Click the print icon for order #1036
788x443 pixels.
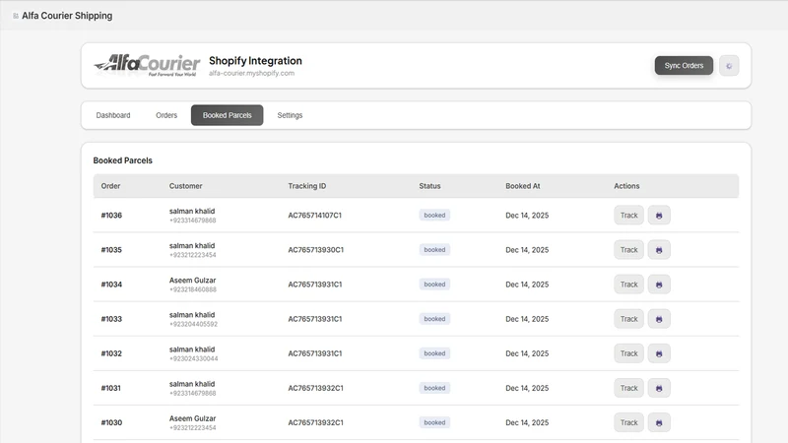[659, 215]
